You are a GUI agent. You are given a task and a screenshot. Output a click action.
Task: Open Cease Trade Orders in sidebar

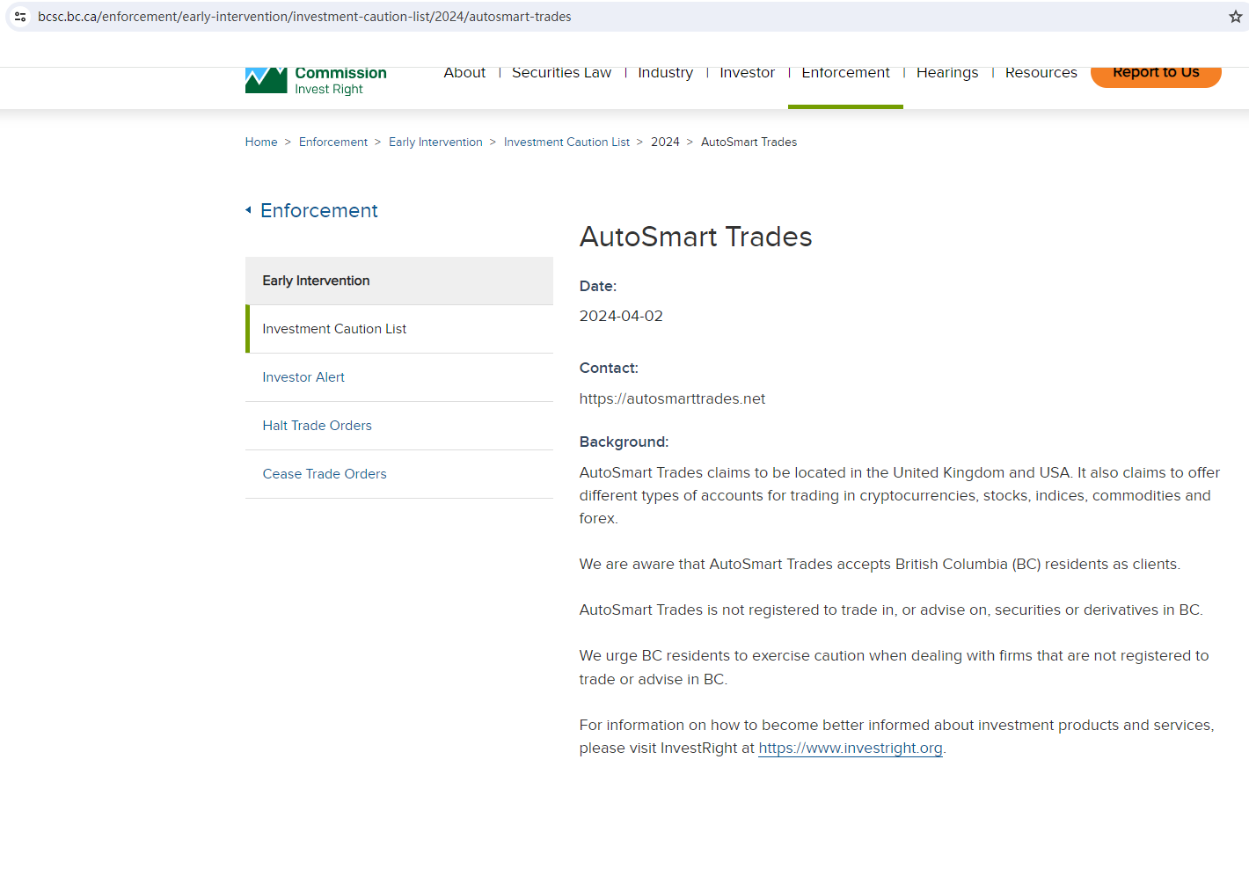(x=399, y=474)
